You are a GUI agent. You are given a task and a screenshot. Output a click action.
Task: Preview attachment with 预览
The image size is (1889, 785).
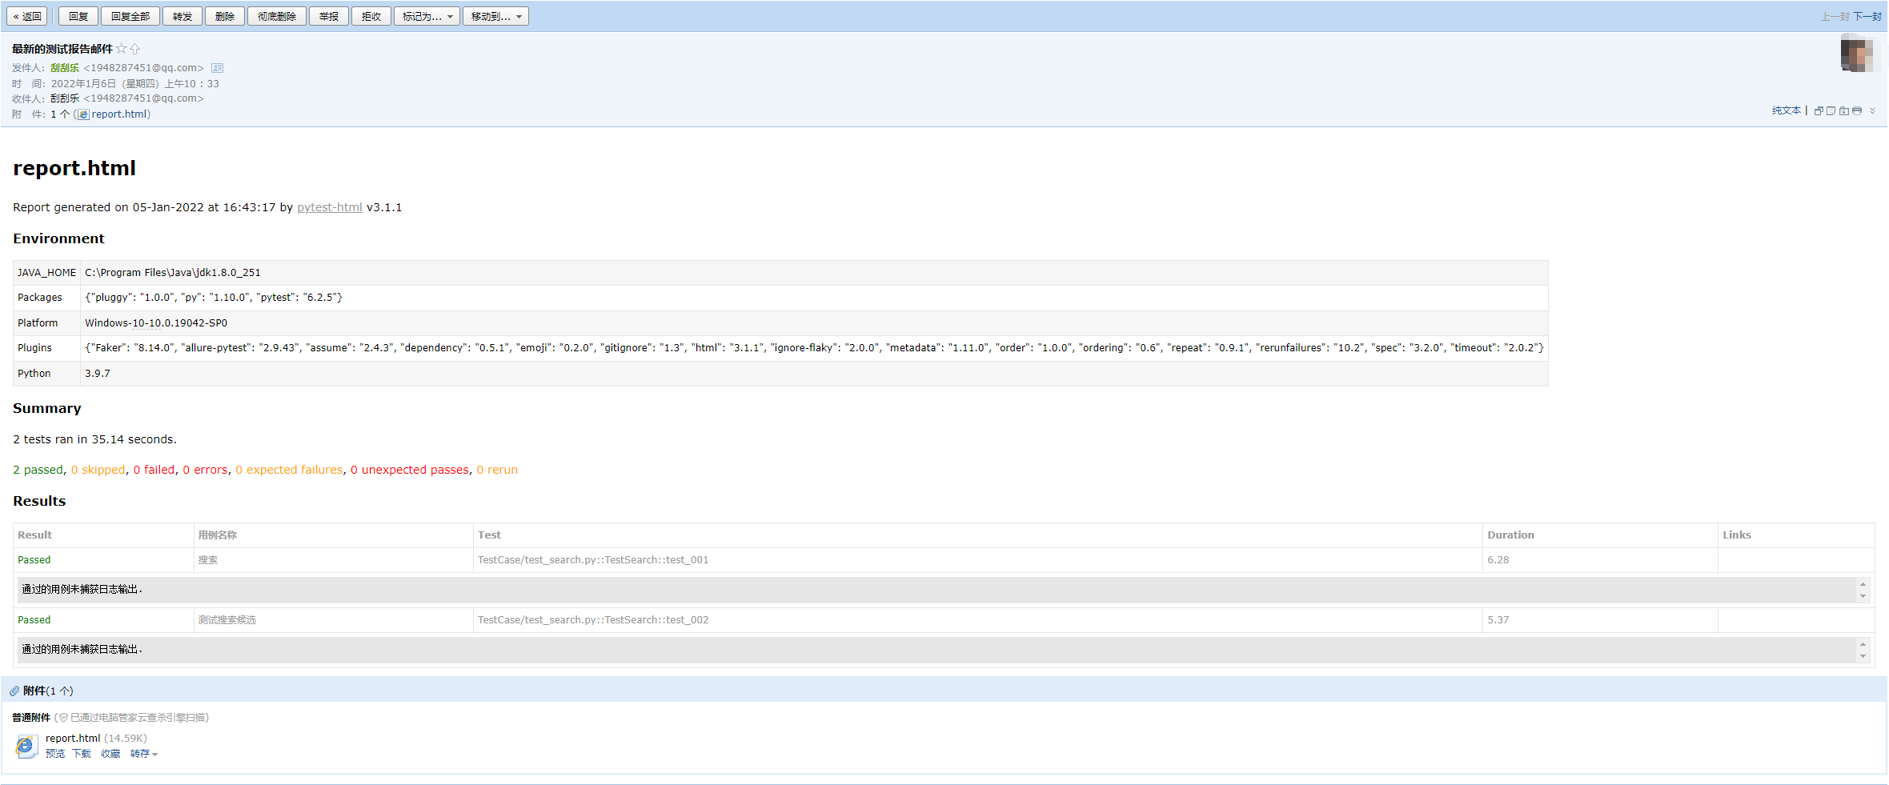(x=55, y=754)
